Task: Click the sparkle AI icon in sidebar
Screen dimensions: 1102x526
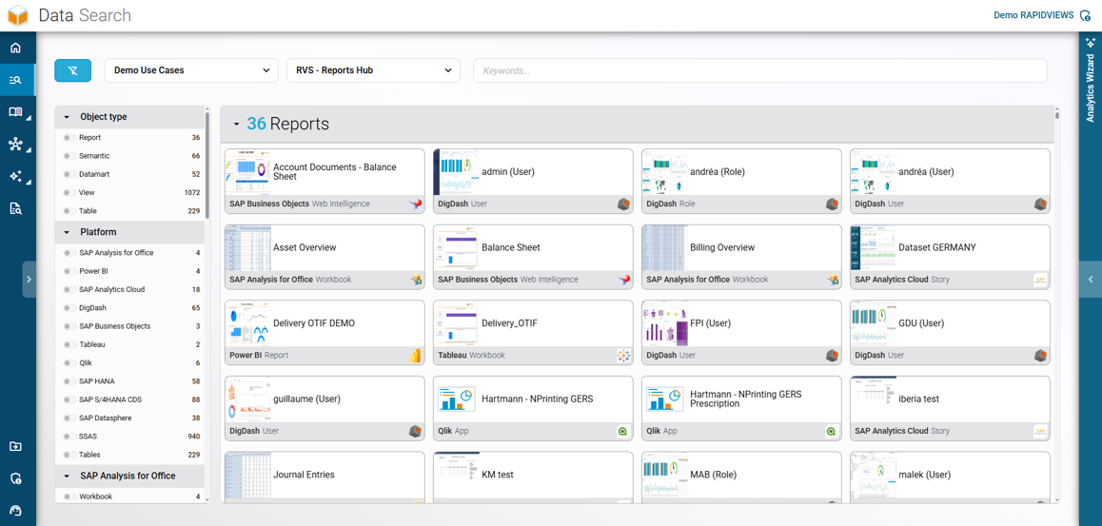Action: (x=16, y=177)
